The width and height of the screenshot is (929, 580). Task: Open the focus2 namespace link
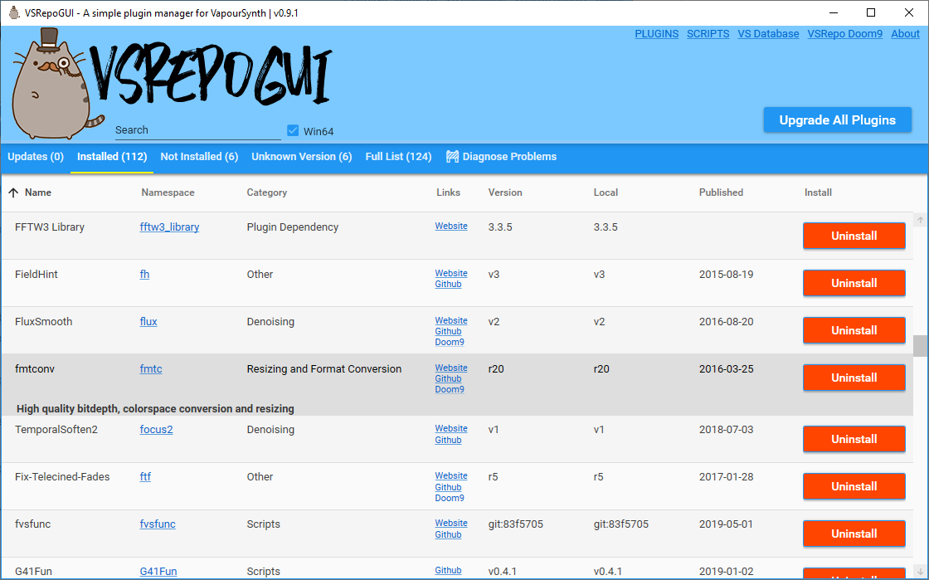[157, 430]
